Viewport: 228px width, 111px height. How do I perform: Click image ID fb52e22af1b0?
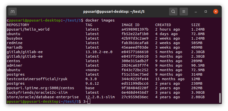(135, 34)
